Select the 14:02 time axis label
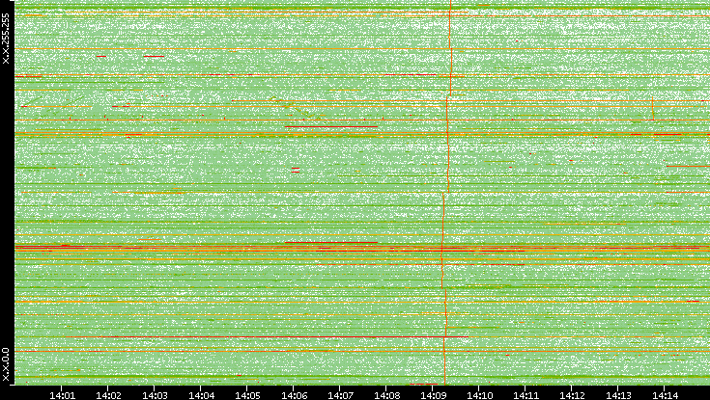The image size is (710, 400). (x=108, y=395)
